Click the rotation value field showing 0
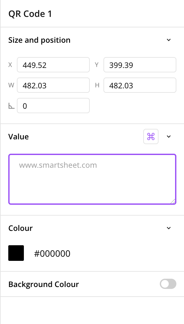 pyautogui.click(x=53, y=106)
